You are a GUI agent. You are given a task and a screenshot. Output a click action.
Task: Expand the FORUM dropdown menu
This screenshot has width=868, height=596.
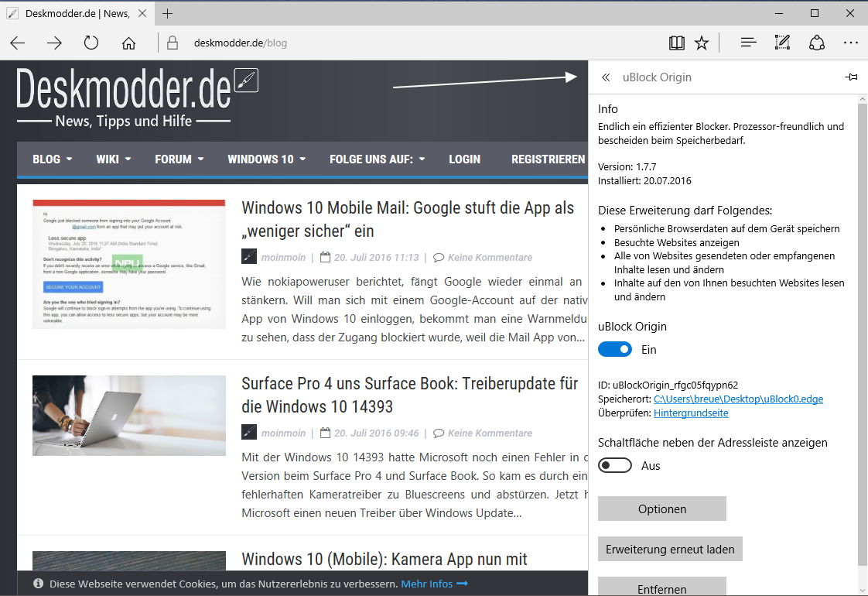[x=179, y=159]
